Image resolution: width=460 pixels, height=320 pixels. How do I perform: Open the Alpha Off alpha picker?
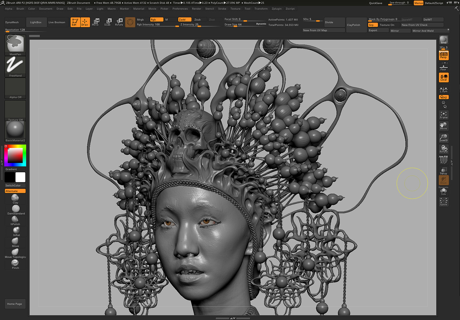click(x=15, y=88)
